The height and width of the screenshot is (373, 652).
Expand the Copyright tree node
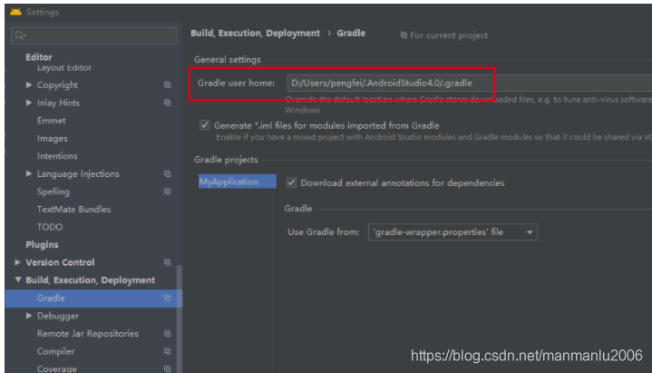29,85
